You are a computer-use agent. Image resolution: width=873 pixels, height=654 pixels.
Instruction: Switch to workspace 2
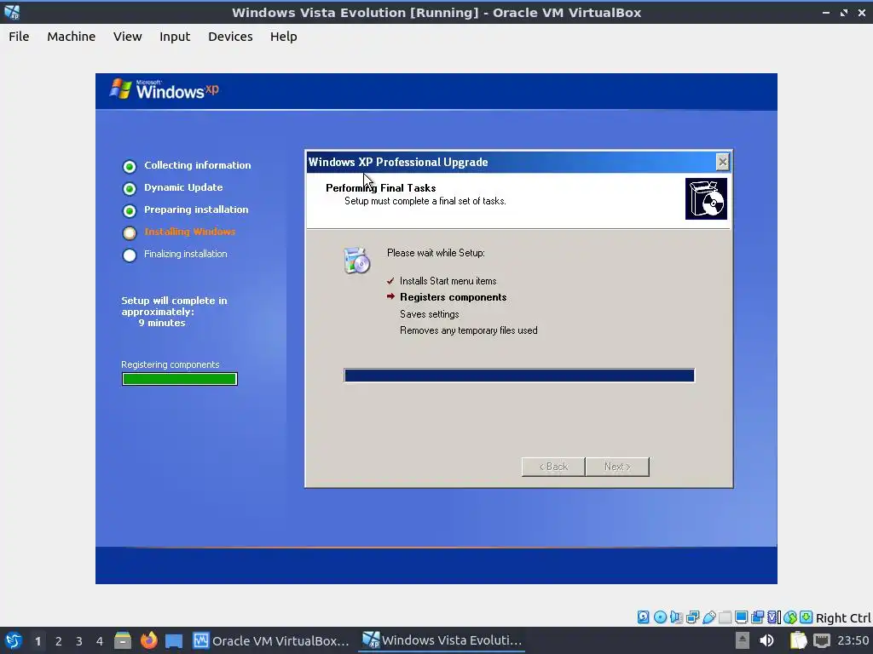pyautogui.click(x=59, y=641)
